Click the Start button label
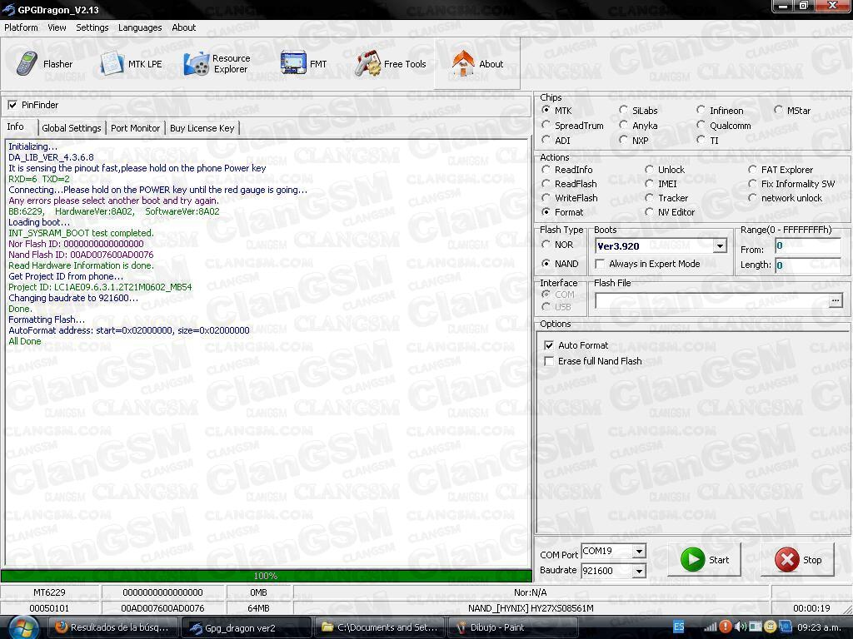853x639 pixels. (719, 560)
